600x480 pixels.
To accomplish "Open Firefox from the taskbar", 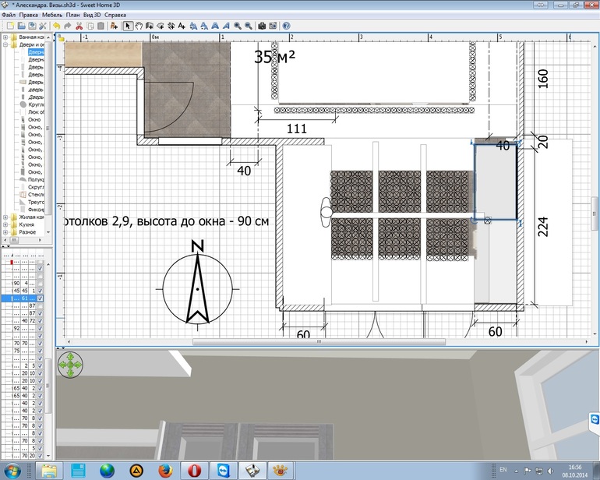I will click(x=165, y=471).
